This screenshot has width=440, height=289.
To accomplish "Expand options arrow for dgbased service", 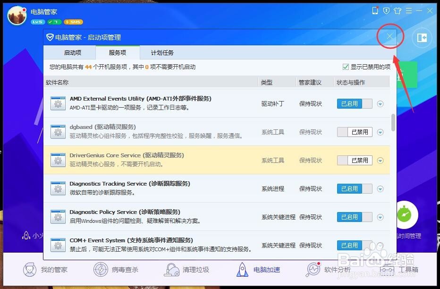I will point(380,132).
